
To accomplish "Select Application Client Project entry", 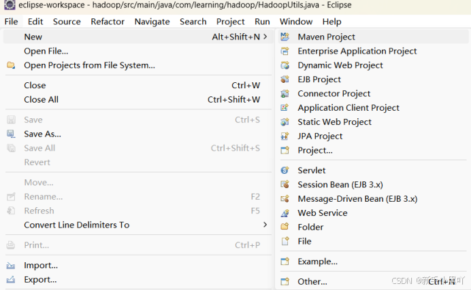I will click(373, 107).
